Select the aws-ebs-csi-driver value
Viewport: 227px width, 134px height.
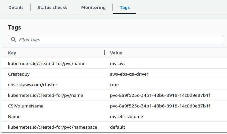click(129, 74)
